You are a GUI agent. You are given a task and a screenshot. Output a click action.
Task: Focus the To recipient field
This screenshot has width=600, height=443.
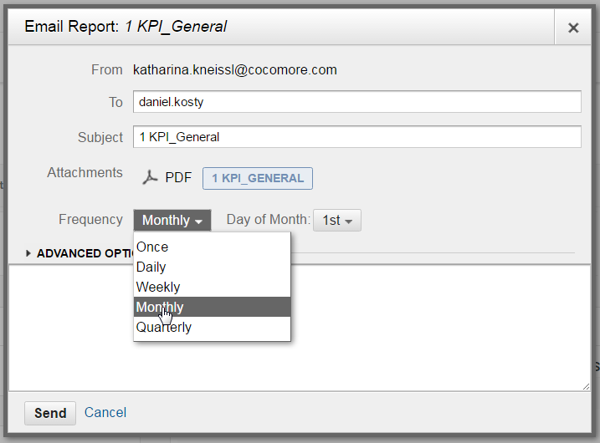[357, 102]
